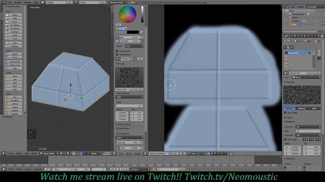
Task: Open Brush Mapping Tiled dropdown
Action: point(129,97)
